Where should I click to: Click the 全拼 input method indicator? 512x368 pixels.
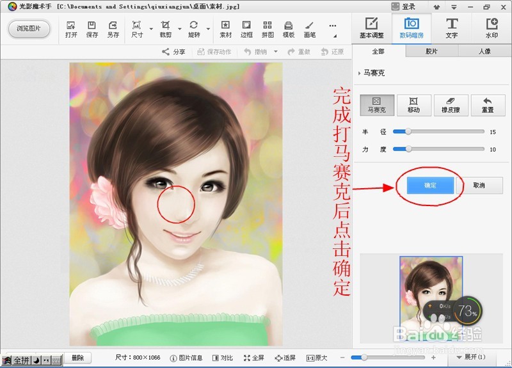pyautogui.click(x=22, y=360)
